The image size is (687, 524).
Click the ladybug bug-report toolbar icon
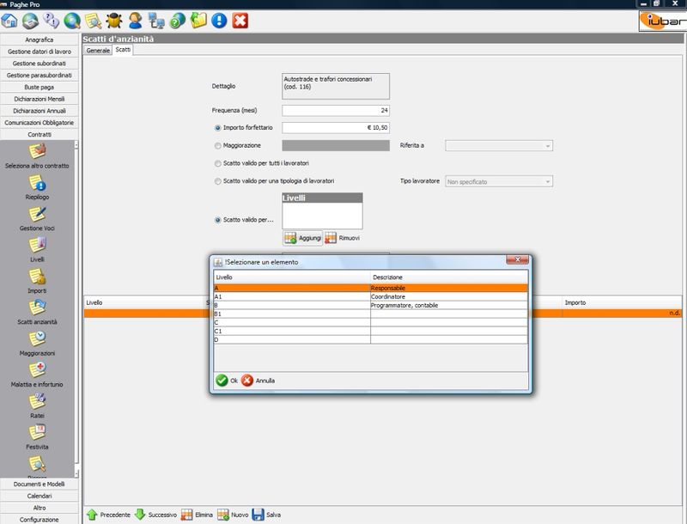(114, 19)
